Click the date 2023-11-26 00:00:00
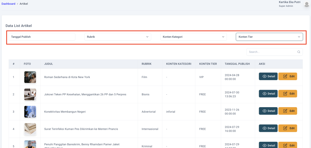 (232, 112)
